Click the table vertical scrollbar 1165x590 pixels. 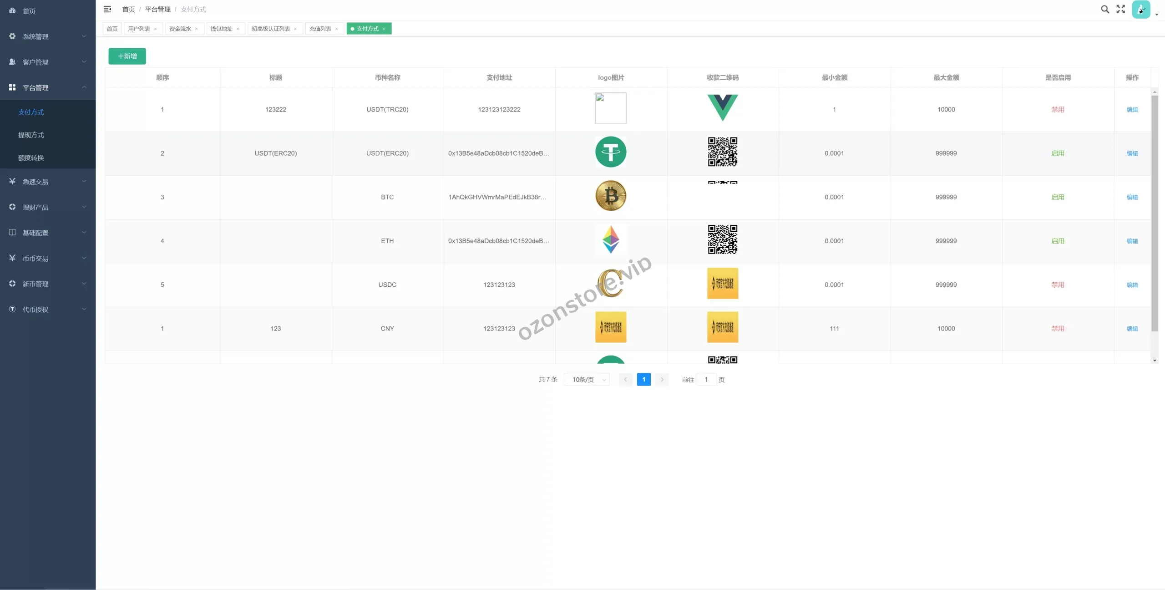tap(1154, 213)
